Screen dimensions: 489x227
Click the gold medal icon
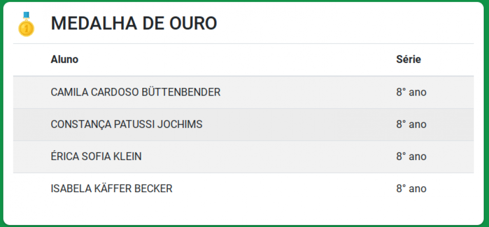click(26, 24)
